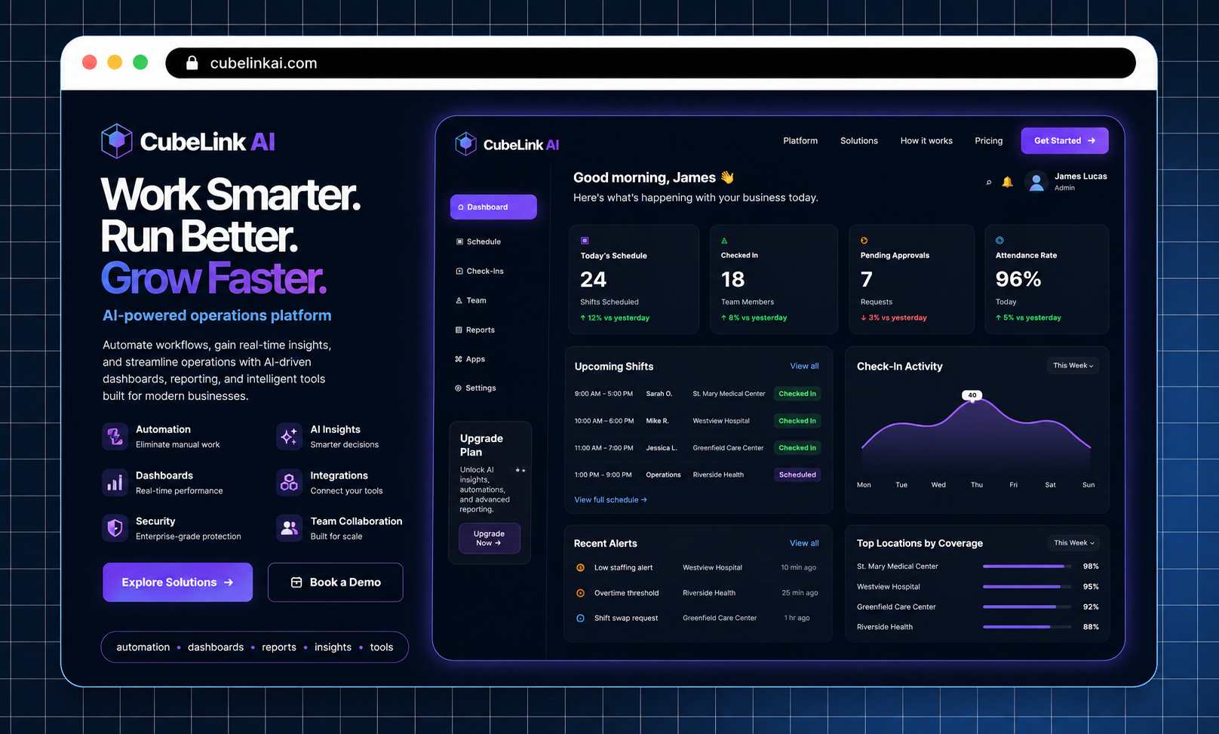Expand This Week dropdown in Check-In Activity
Viewport: 1219px width, 734px height.
[x=1073, y=365]
